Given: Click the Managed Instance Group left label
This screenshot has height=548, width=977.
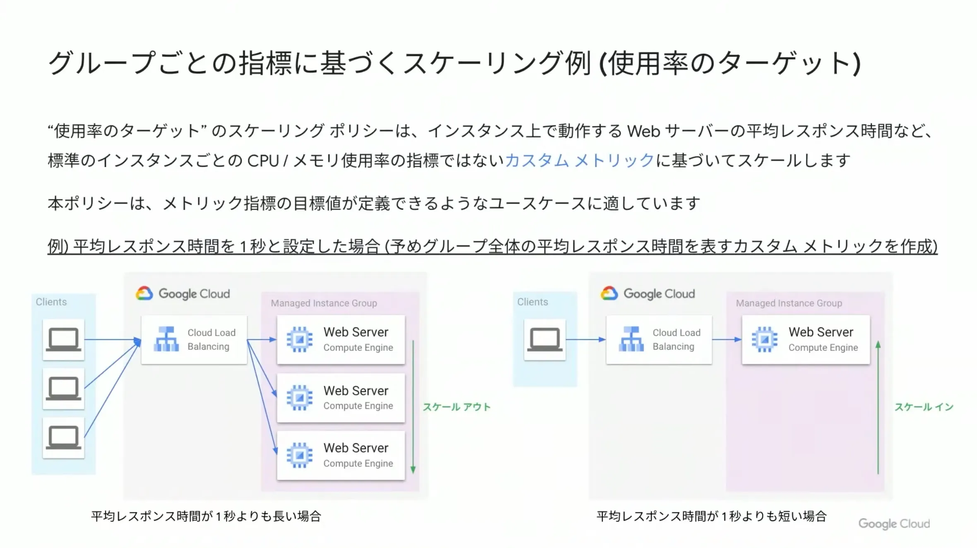Looking at the screenshot, I should (x=324, y=303).
